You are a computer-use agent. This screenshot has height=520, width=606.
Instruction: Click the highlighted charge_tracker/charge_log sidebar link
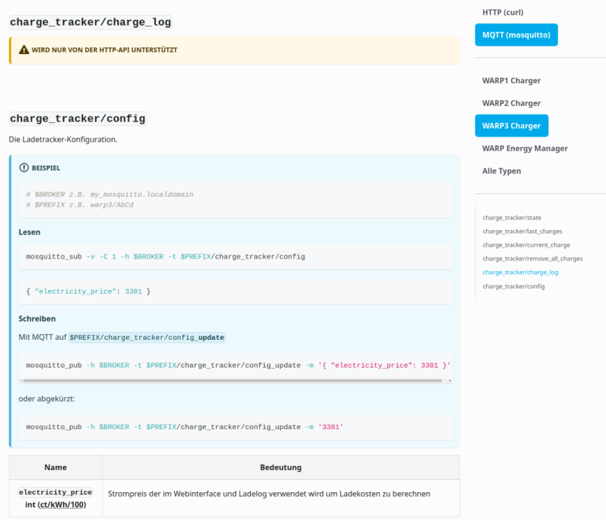[x=520, y=272]
